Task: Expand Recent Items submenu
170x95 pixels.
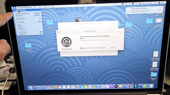Action: 28,19
